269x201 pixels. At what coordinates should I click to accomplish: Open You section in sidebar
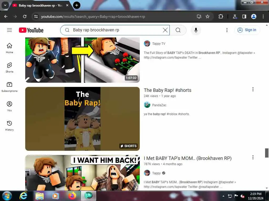[9, 106]
